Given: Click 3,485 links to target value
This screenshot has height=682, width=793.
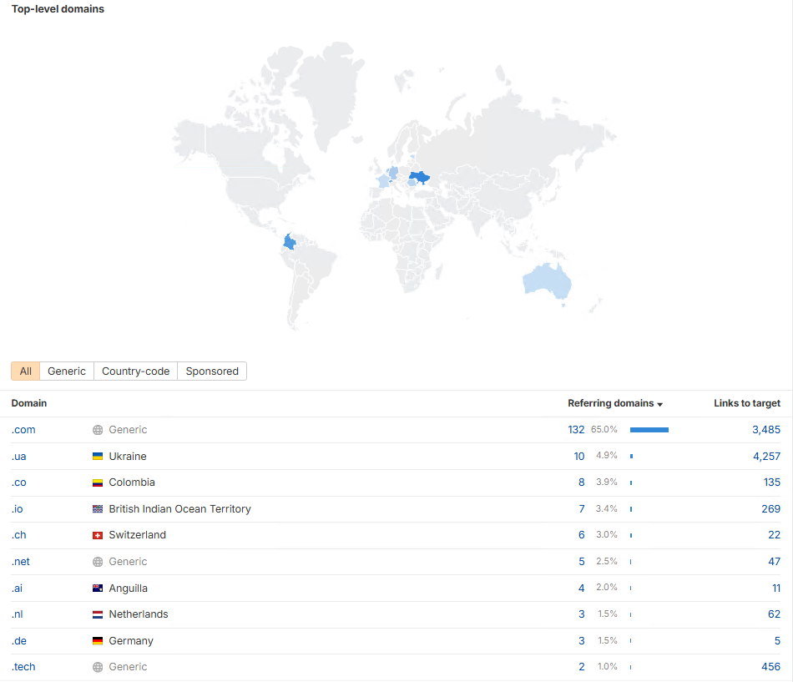Looking at the screenshot, I should pos(766,430).
